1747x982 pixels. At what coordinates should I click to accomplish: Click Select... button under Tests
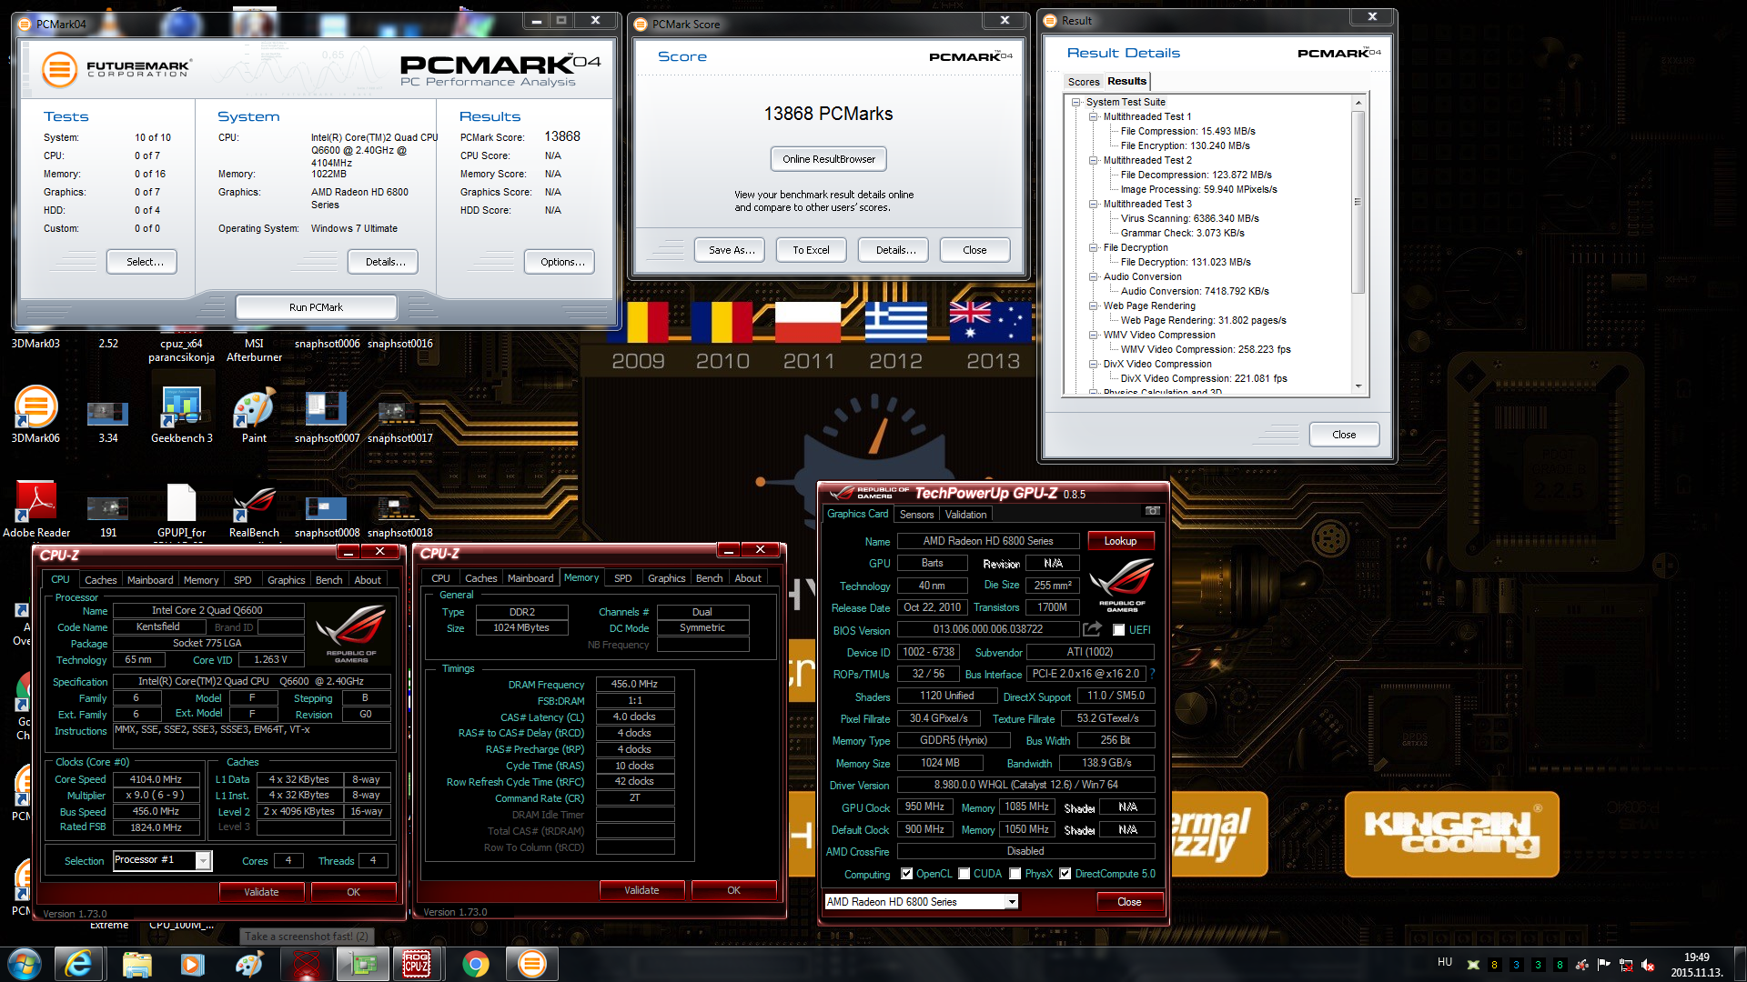point(144,262)
